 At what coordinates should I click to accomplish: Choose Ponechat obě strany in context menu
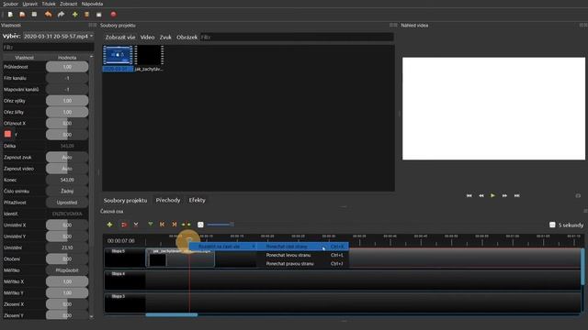pos(304,247)
